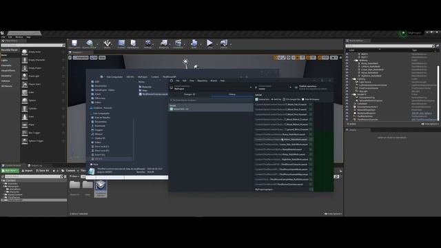
Task: Click the Launch toolbar icon
Action: click(x=224, y=43)
